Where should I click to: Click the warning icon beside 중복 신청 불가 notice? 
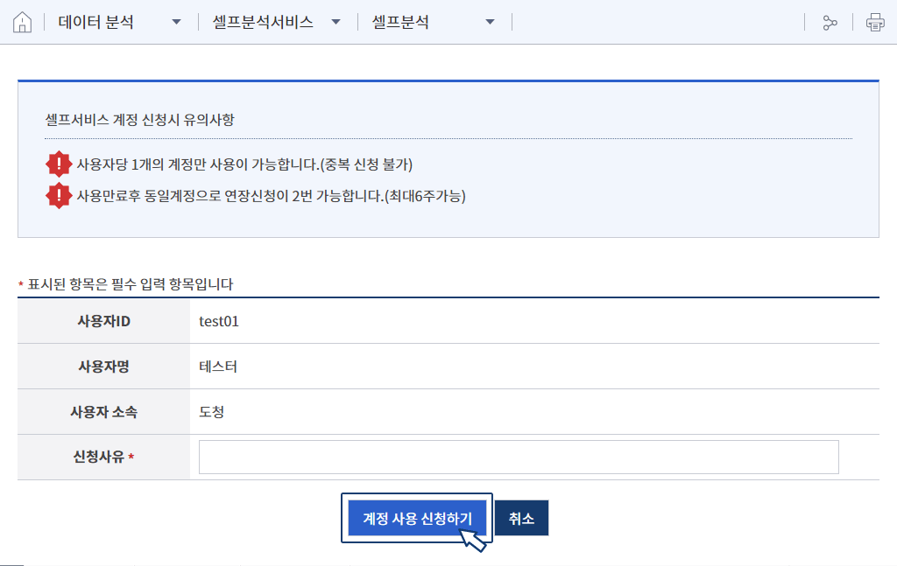click(59, 164)
